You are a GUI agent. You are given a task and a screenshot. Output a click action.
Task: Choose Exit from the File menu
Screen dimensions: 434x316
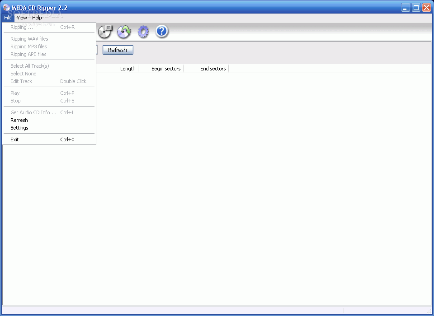(49, 139)
